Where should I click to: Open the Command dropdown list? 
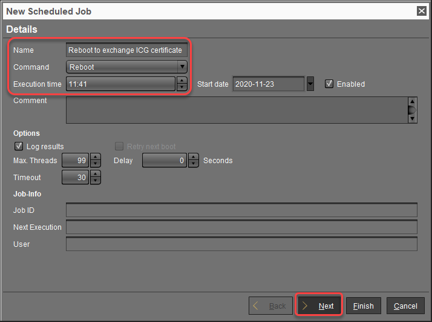[182, 67]
